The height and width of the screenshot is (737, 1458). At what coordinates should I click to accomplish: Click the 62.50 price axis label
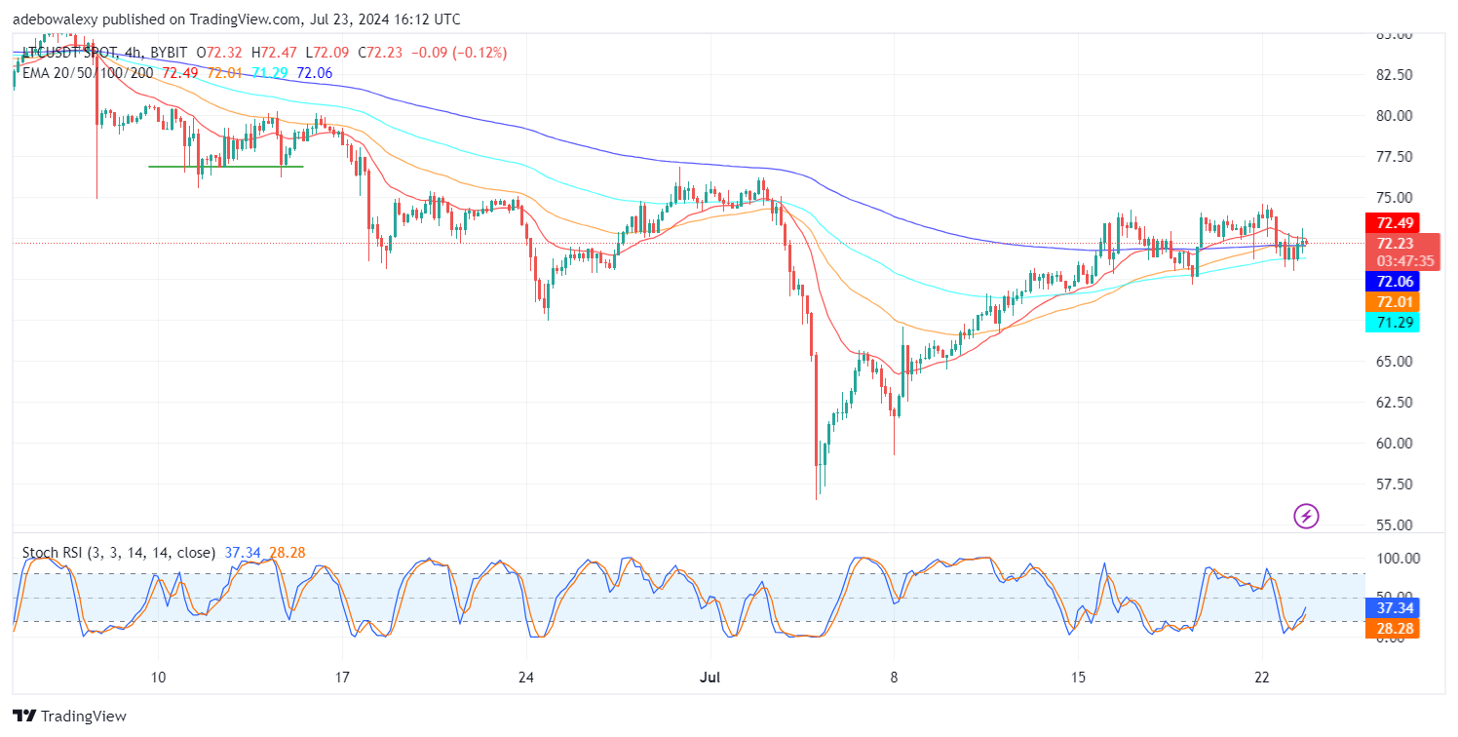[1395, 402]
